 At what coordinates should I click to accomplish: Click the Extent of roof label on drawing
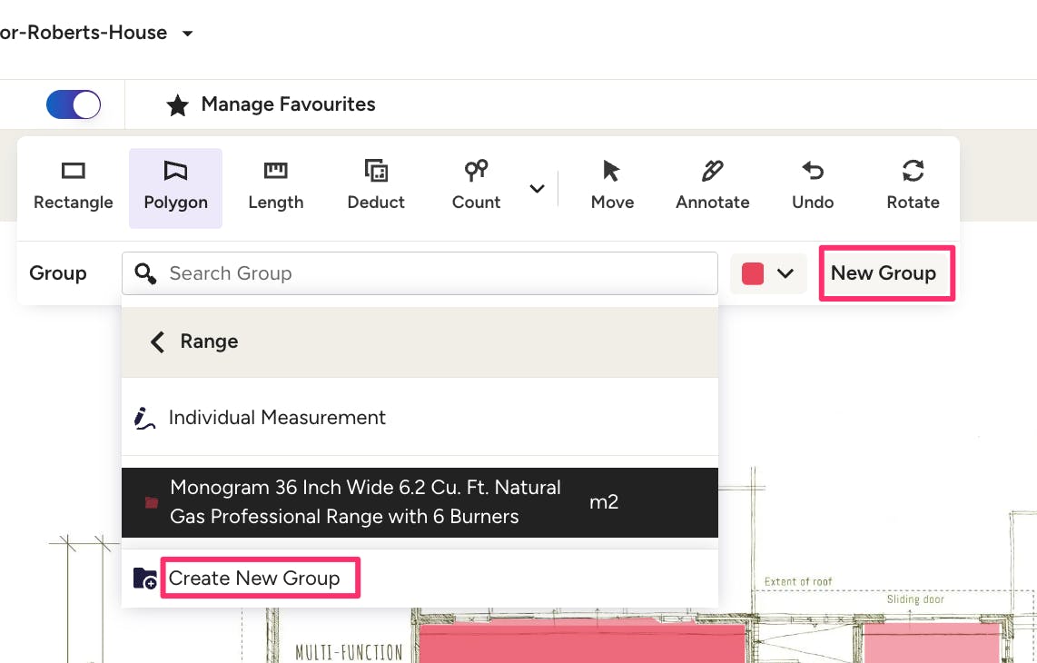pos(798,581)
